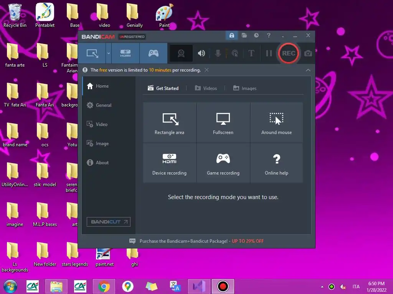The image size is (393, 294).
Task: Open Google Chrome from the taskbar
Action: (104, 286)
